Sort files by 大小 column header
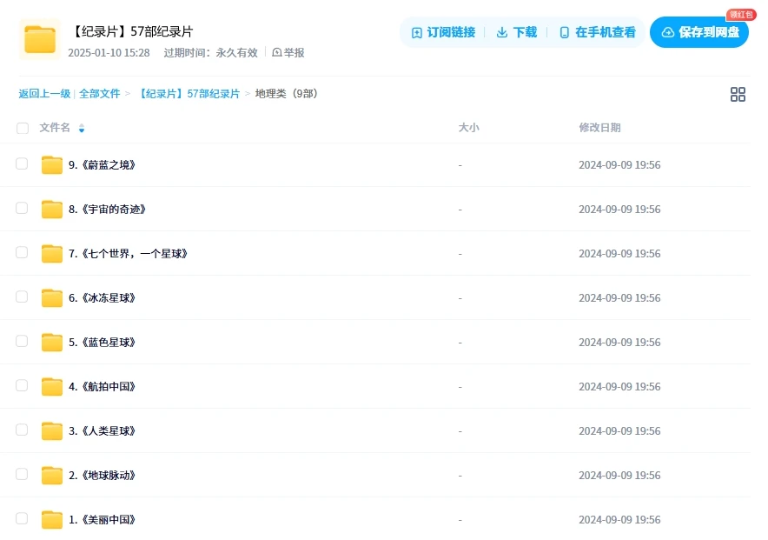Viewport: 768px width, 540px height. (468, 128)
